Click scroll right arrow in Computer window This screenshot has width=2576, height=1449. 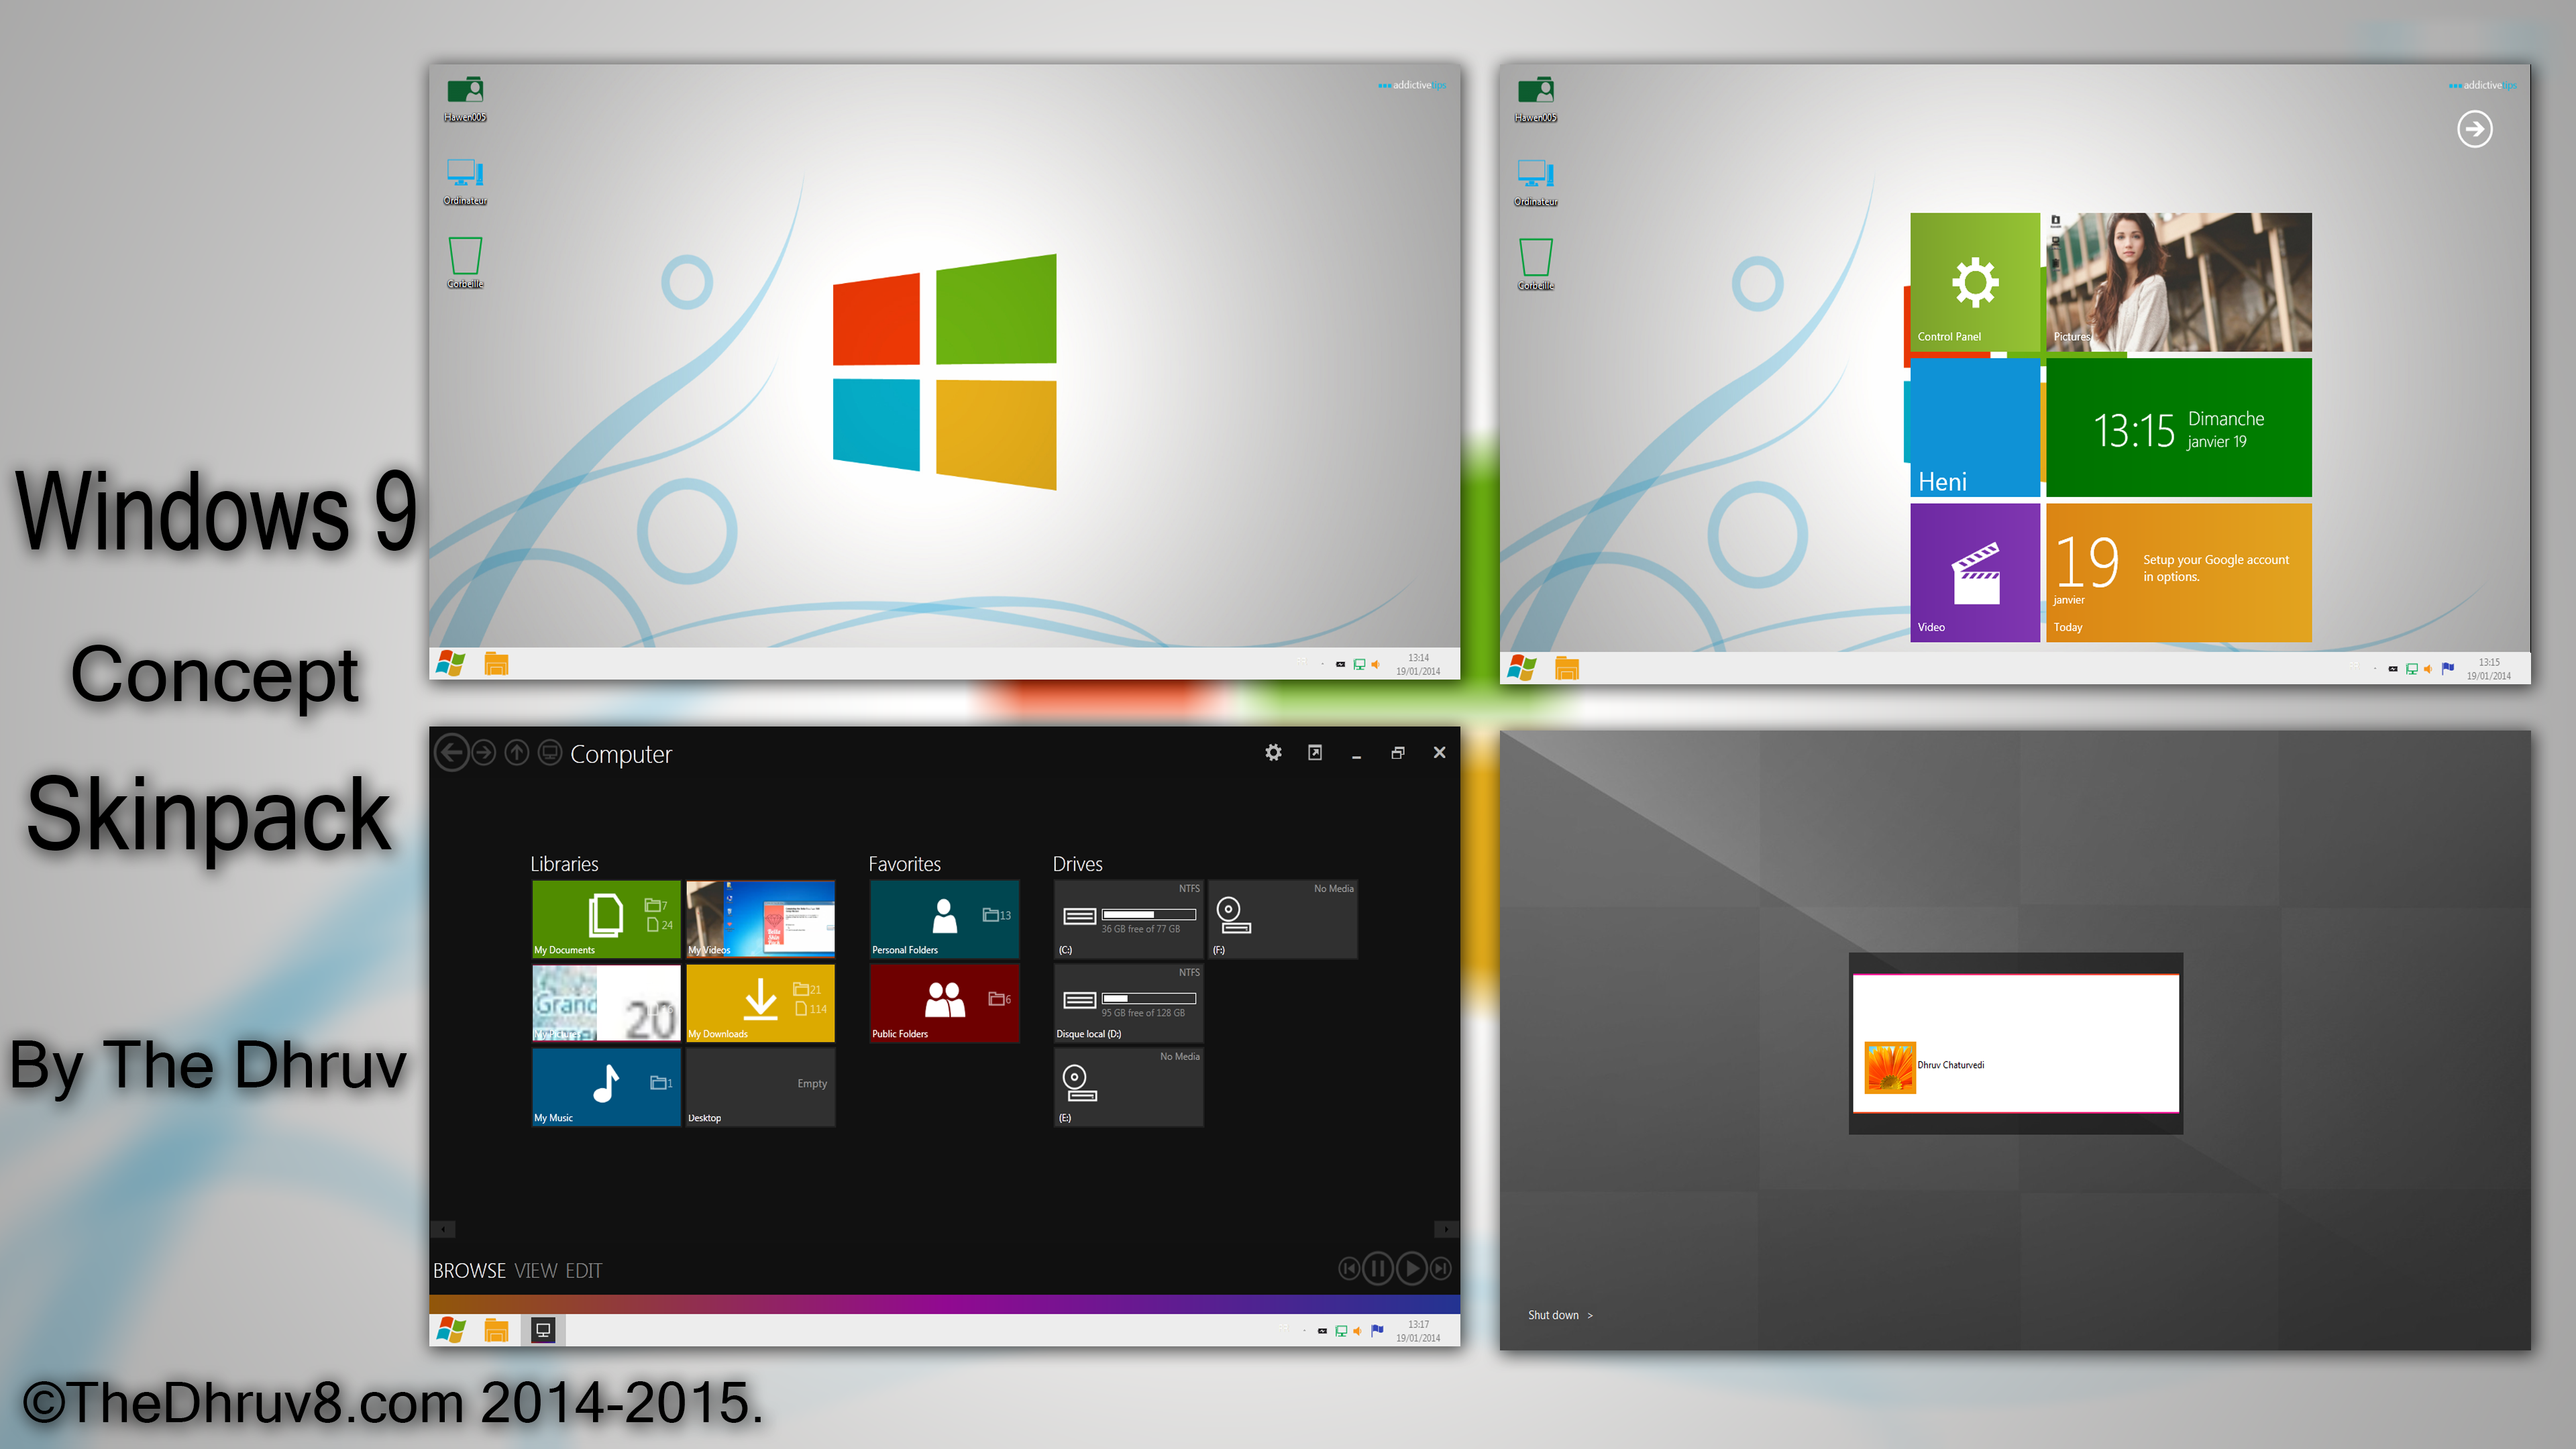point(1446,1229)
